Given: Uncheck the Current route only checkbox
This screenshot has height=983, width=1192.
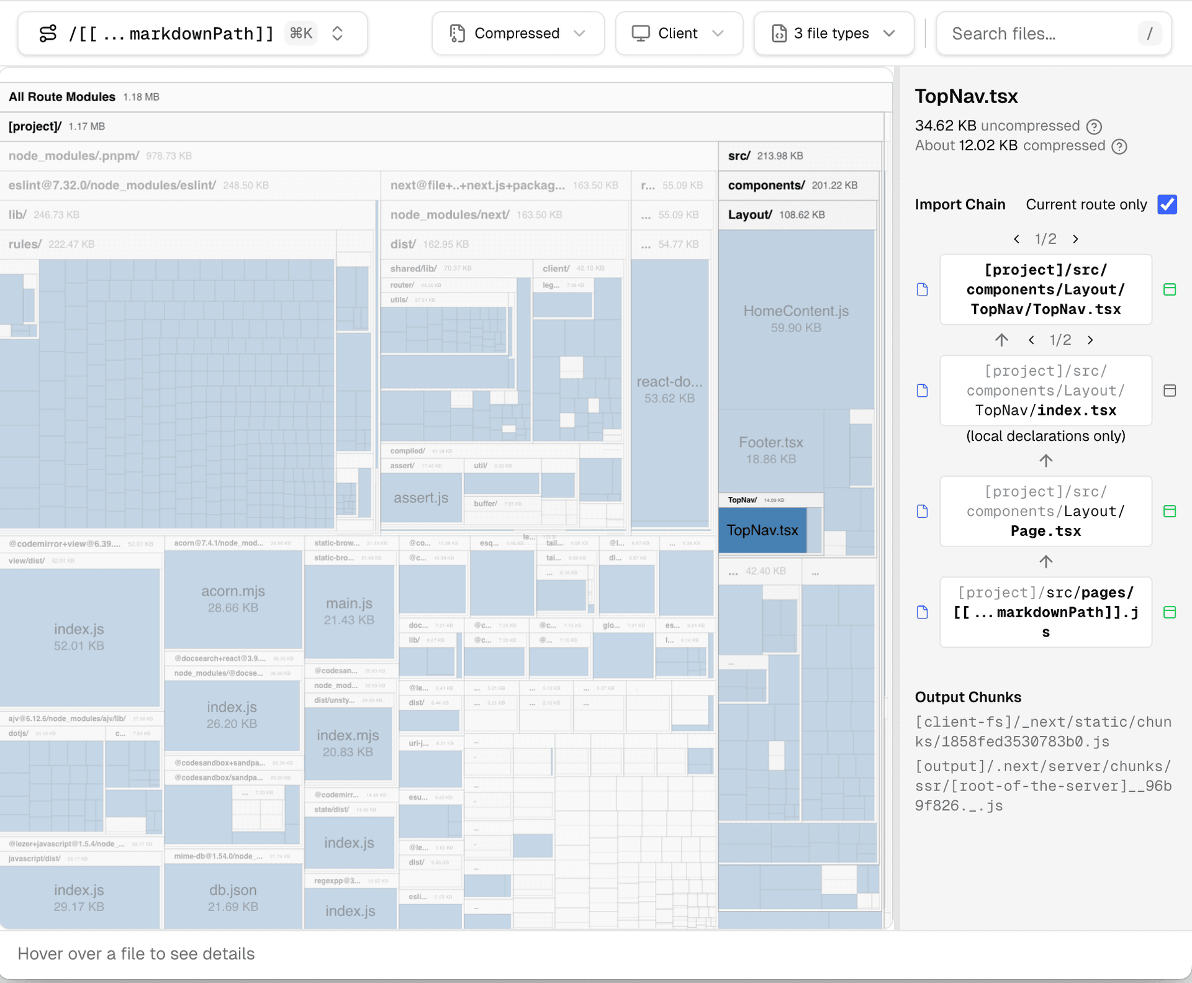Looking at the screenshot, I should (1167, 205).
